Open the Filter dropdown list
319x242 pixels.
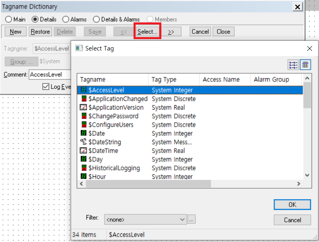point(145,220)
